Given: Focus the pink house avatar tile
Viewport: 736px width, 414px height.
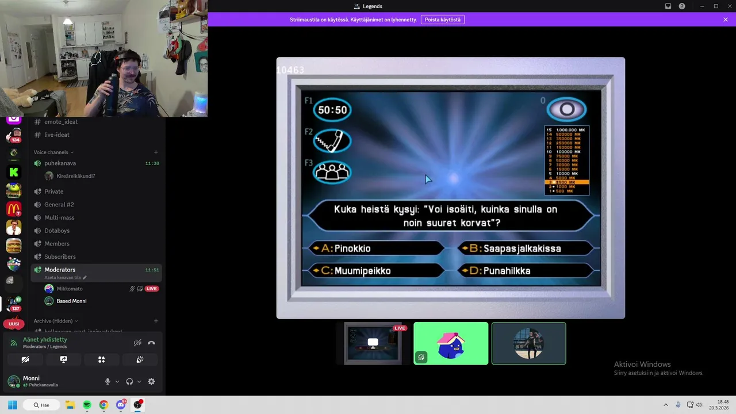Looking at the screenshot, I should click(x=451, y=343).
